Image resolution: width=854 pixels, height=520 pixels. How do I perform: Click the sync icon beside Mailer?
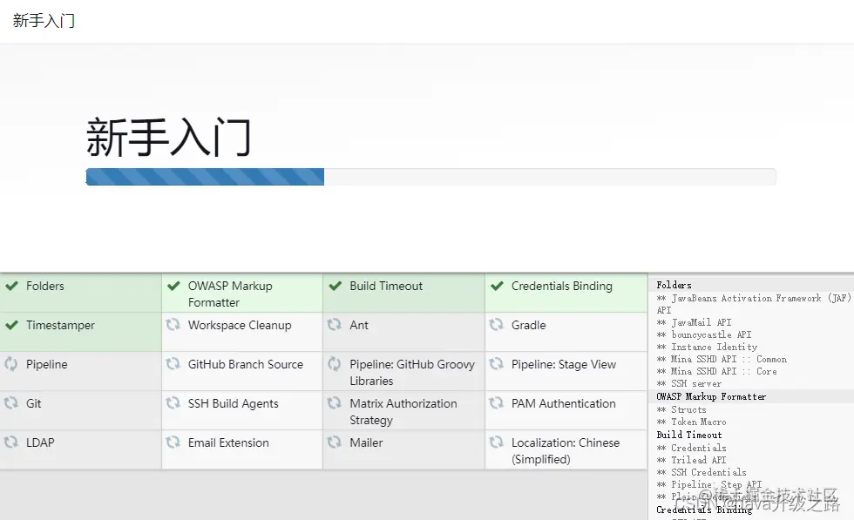click(335, 442)
